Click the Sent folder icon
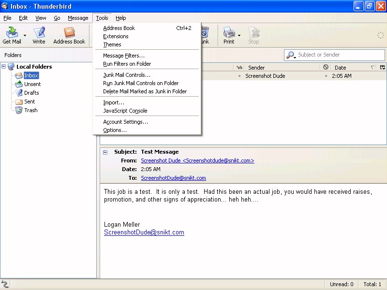 pyautogui.click(x=19, y=101)
